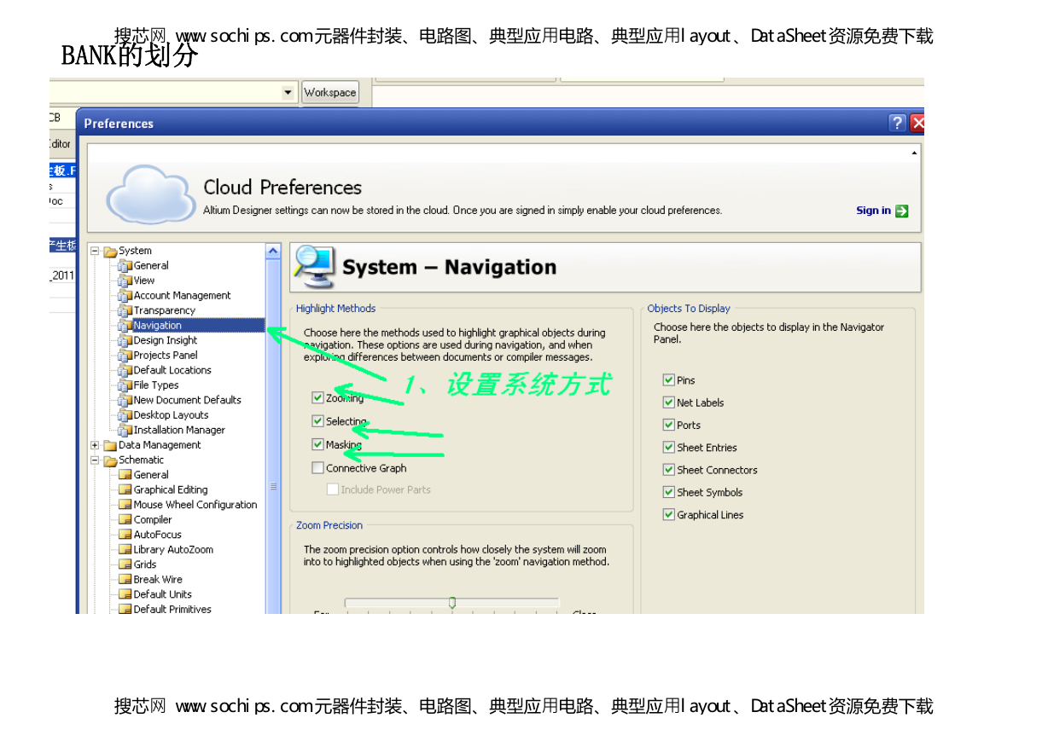Uncheck the Selecting checkbox
Screen dimensions: 1048x741
click(318, 421)
